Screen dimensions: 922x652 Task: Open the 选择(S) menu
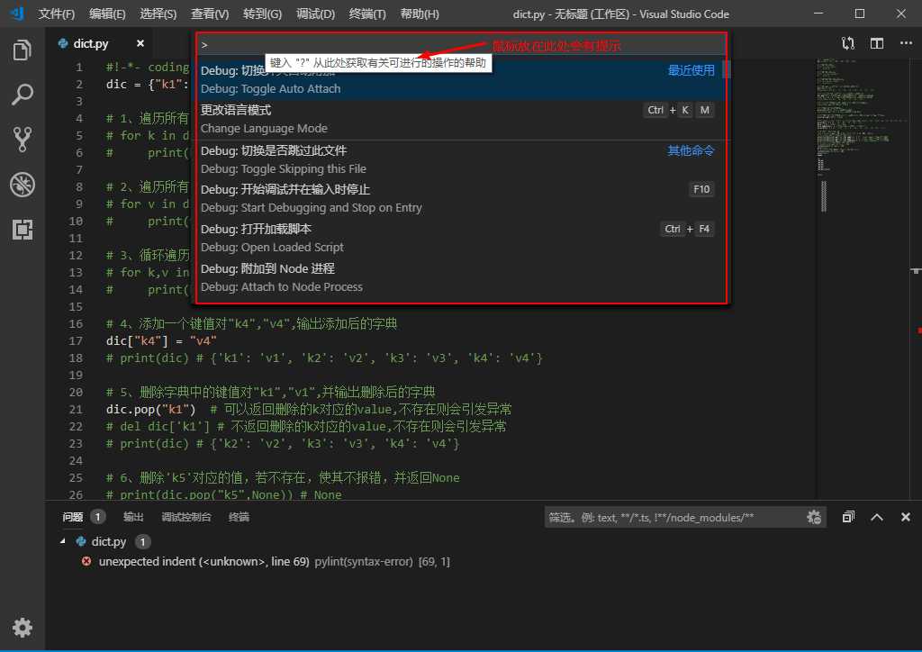coord(158,14)
